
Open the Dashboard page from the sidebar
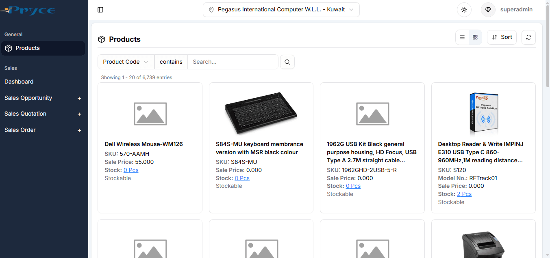(19, 82)
